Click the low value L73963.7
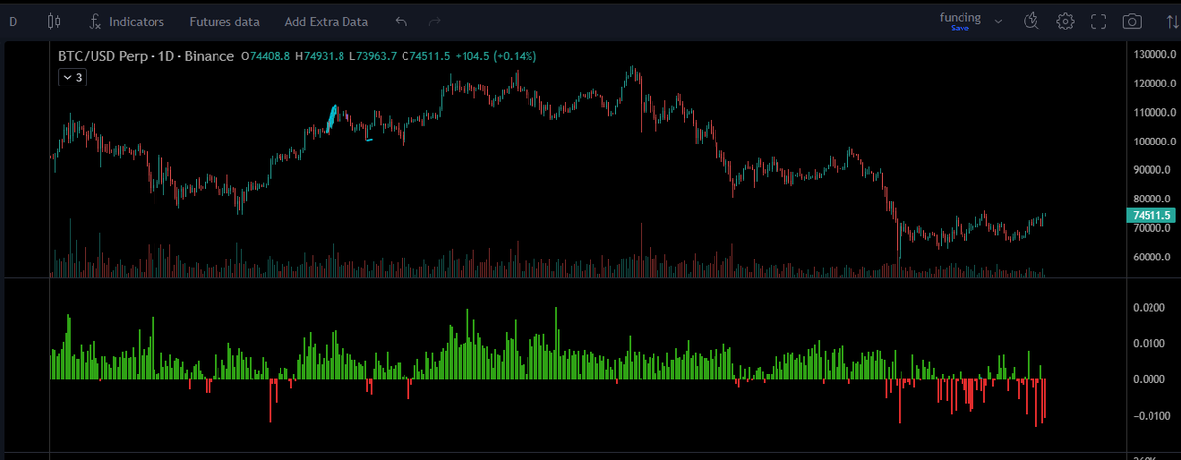 [x=373, y=57]
